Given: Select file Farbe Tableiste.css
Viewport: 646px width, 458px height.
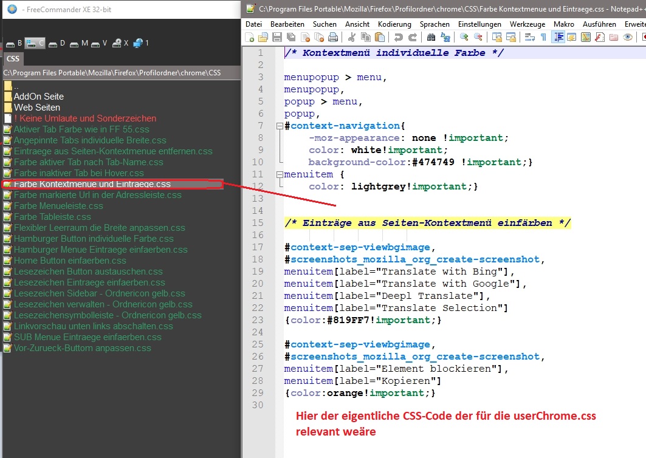Looking at the screenshot, I should (52, 217).
